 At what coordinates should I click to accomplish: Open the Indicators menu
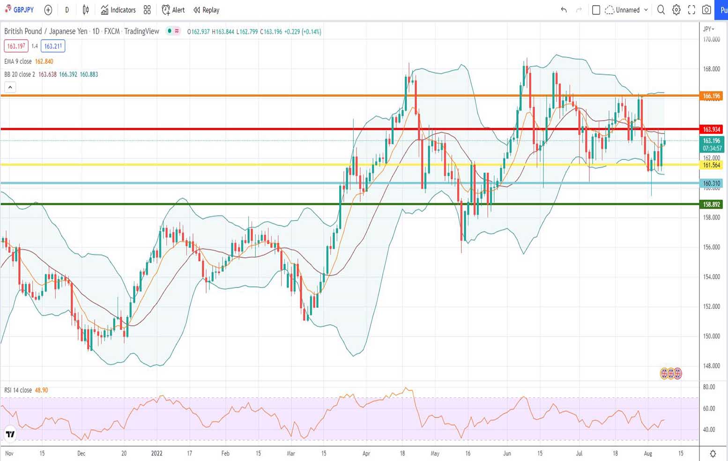click(118, 10)
